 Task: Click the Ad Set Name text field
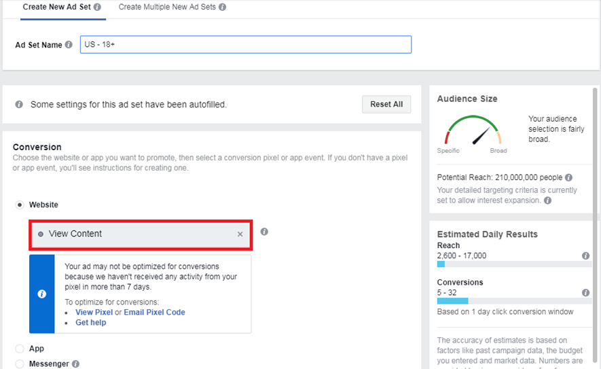pyautogui.click(x=245, y=45)
